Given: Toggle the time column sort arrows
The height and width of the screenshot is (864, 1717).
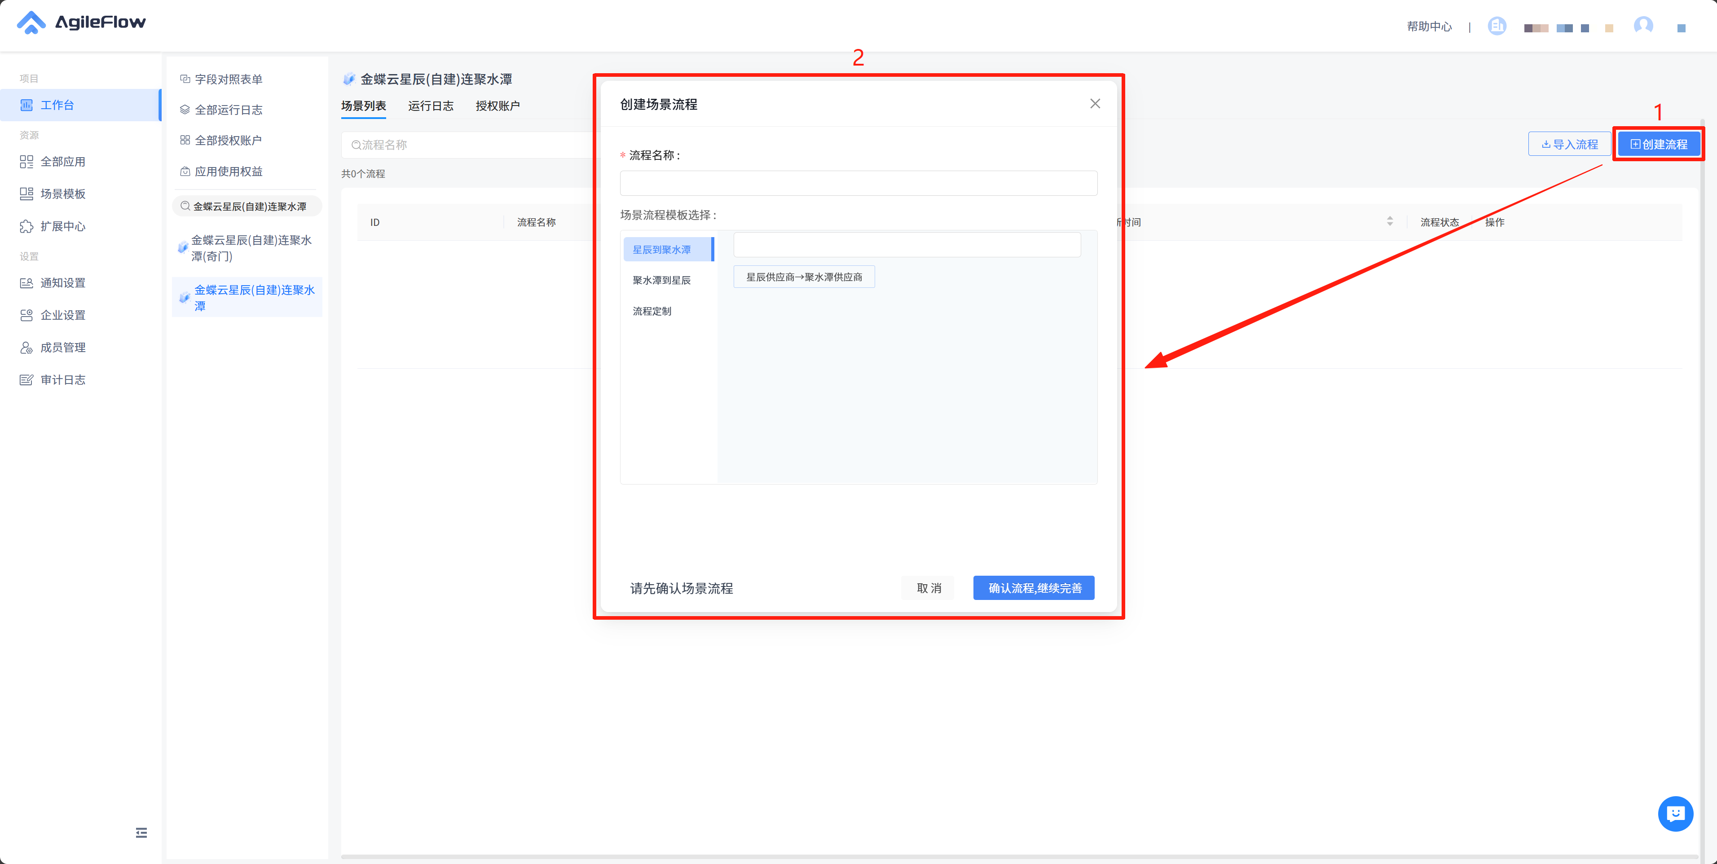Looking at the screenshot, I should 1390,221.
